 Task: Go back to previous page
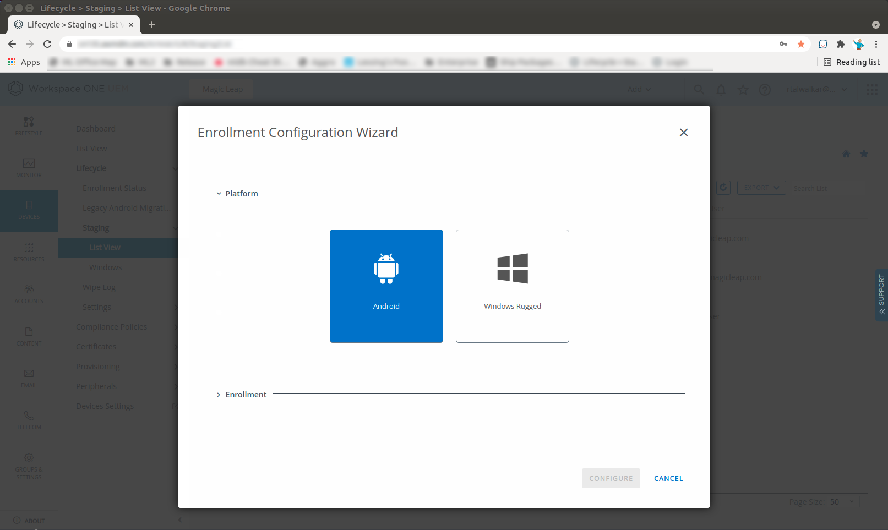12,44
